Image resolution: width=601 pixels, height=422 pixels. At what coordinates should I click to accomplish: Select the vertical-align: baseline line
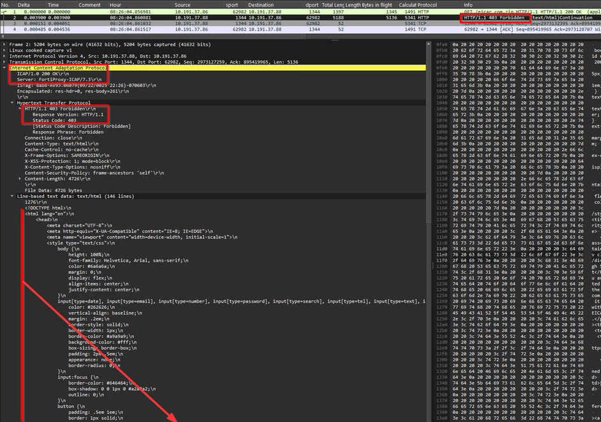pyautogui.click(x=105, y=313)
